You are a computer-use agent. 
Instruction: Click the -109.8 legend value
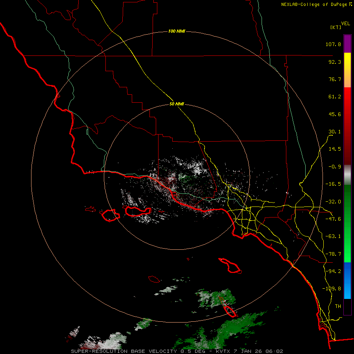coord(332,289)
